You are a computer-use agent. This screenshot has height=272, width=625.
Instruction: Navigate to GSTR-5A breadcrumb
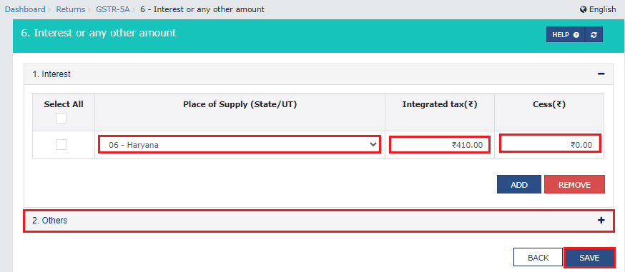click(x=113, y=9)
